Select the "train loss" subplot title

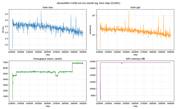click(x=48, y=7)
